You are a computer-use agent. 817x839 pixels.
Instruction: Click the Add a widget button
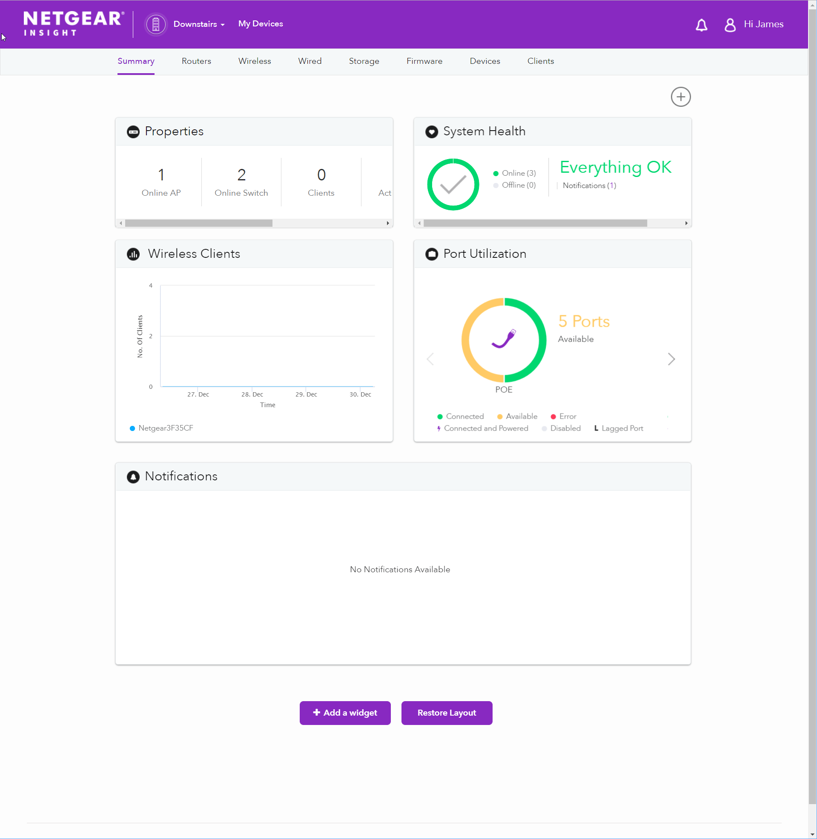click(345, 713)
